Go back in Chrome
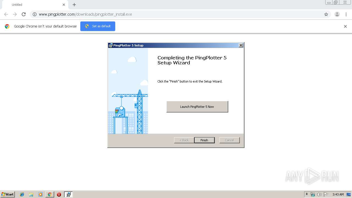Image resolution: width=352 pixels, height=198 pixels. point(6,14)
